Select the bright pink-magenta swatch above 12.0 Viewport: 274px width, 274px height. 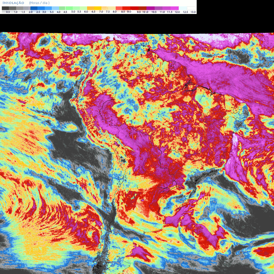pos(174,8)
